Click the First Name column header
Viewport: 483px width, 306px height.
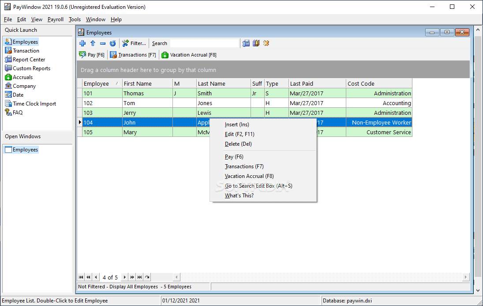[x=147, y=83]
